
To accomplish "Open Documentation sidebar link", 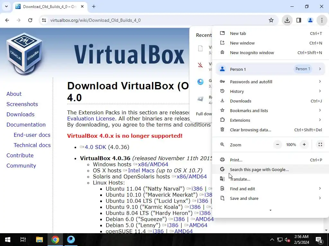I will [x=26, y=125].
